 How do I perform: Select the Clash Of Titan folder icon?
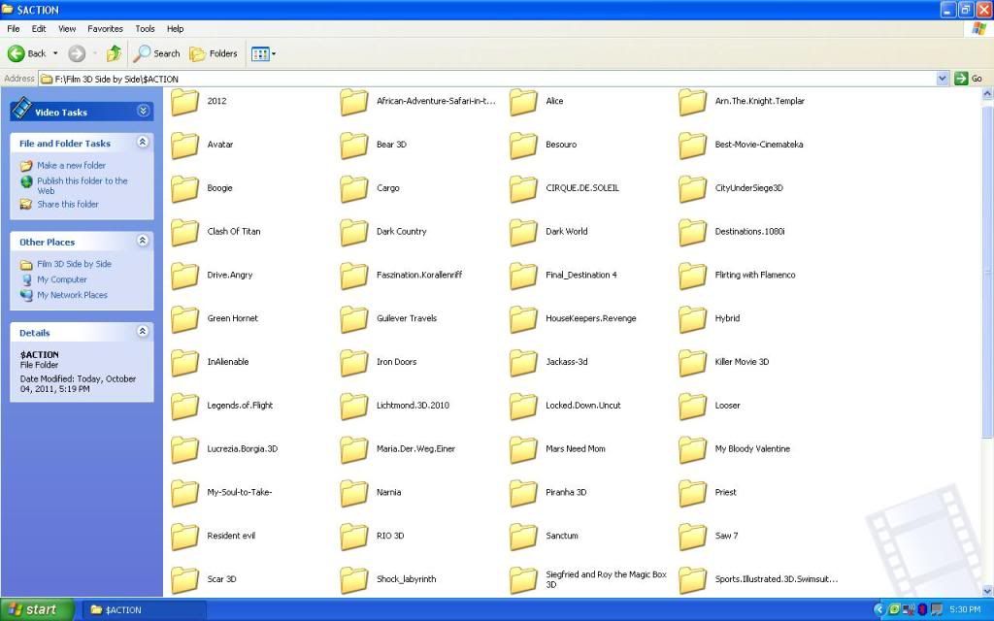click(x=184, y=233)
